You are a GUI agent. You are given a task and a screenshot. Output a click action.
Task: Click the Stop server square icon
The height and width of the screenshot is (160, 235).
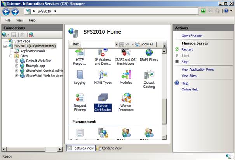(177, 61)
